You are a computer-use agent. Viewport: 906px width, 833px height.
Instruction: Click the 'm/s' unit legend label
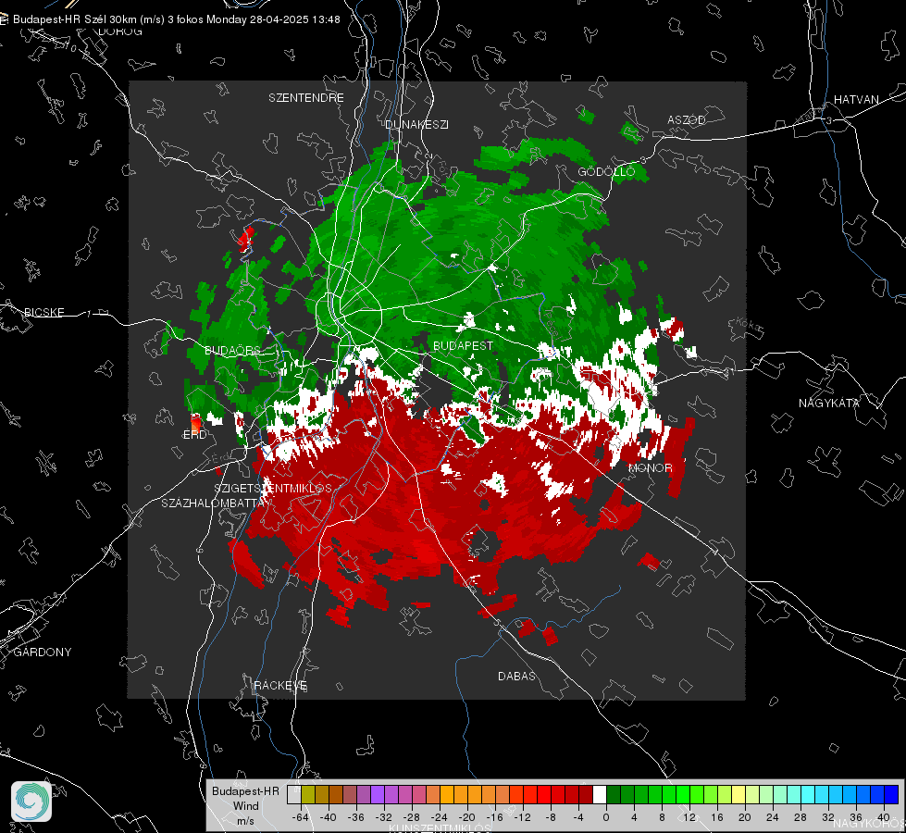tap(245, 820)
